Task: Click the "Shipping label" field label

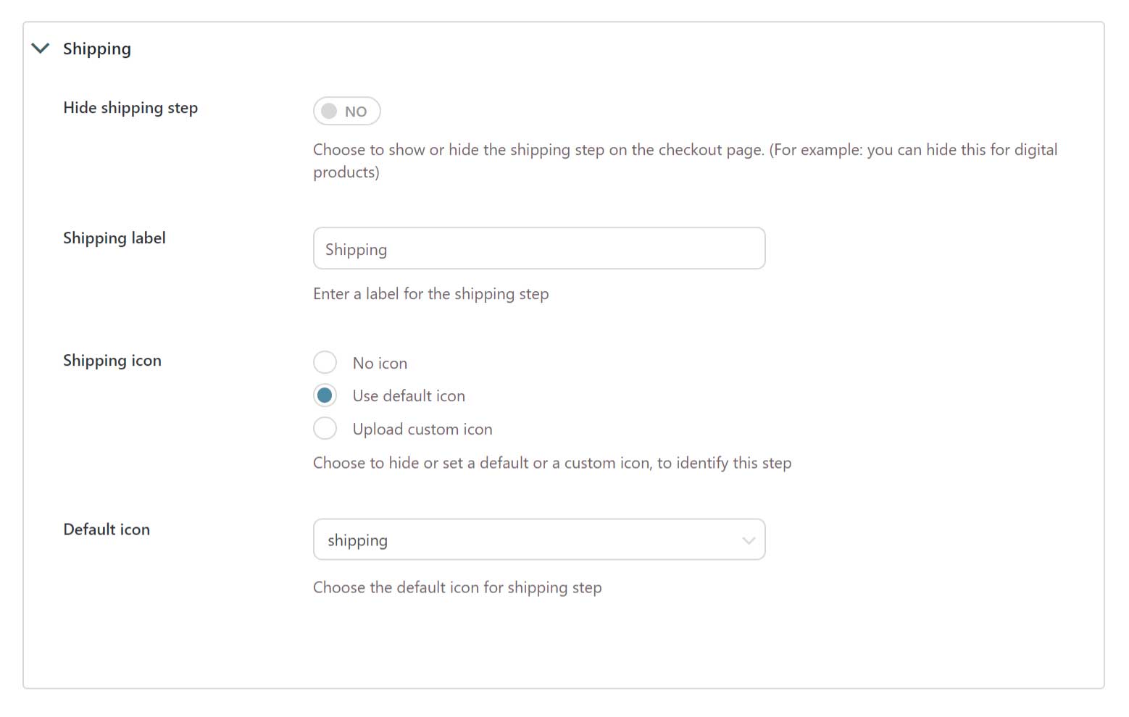Action: pos(114,238)
